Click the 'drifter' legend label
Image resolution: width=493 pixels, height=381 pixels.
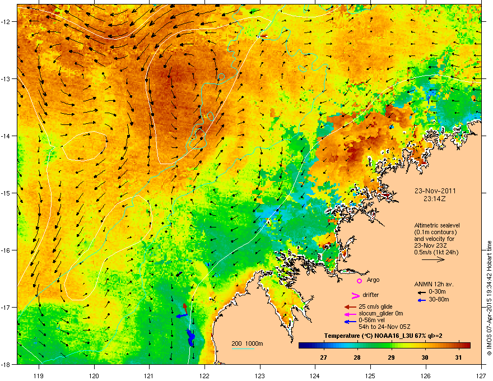tap(371, 295)
